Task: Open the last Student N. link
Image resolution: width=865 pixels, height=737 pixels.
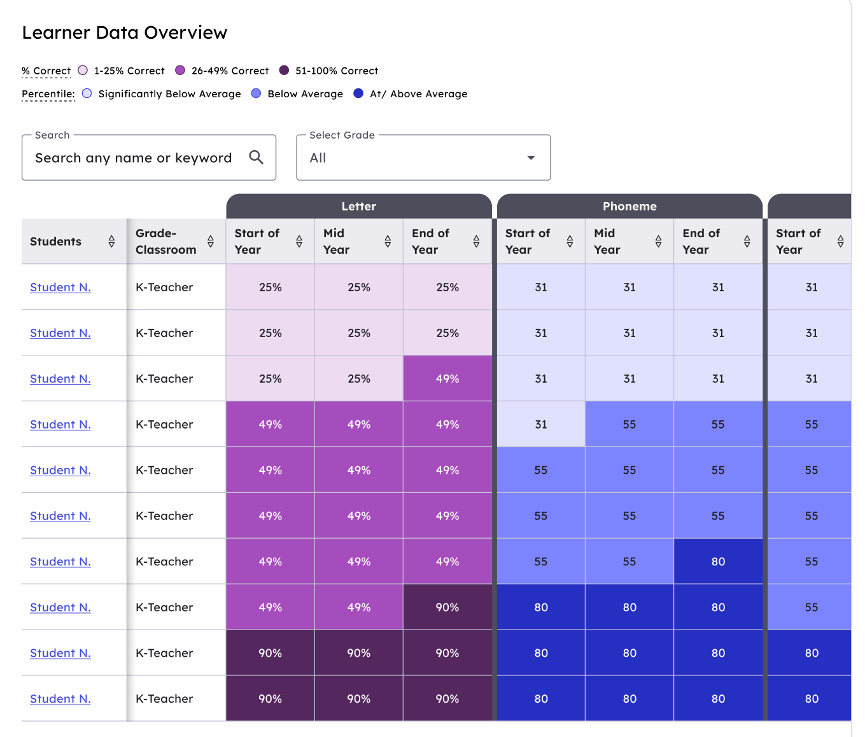Action: click(60, 699)
